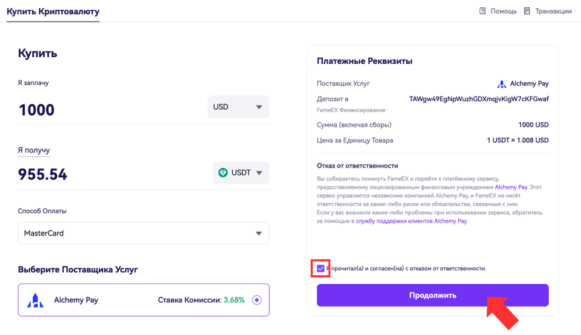Open the USD currency dropdown
The image size is (581, 335).
pyautogui.click(x=238, y=107)
